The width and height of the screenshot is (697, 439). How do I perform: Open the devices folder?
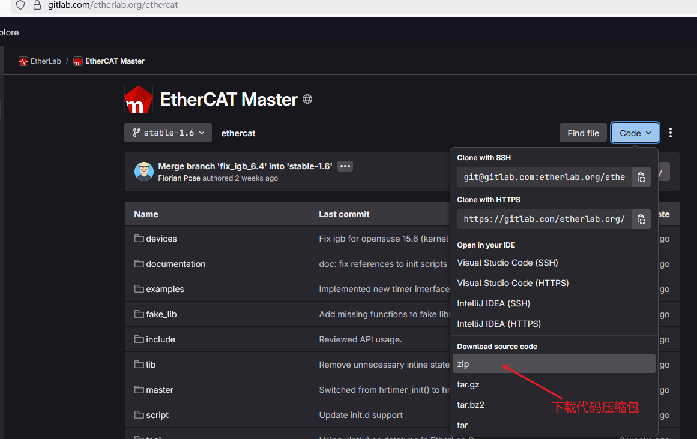(x=161, y=239)
